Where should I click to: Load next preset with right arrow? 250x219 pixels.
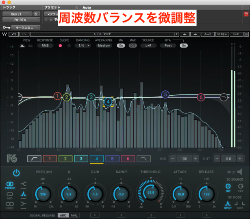[x=195, y=34]
